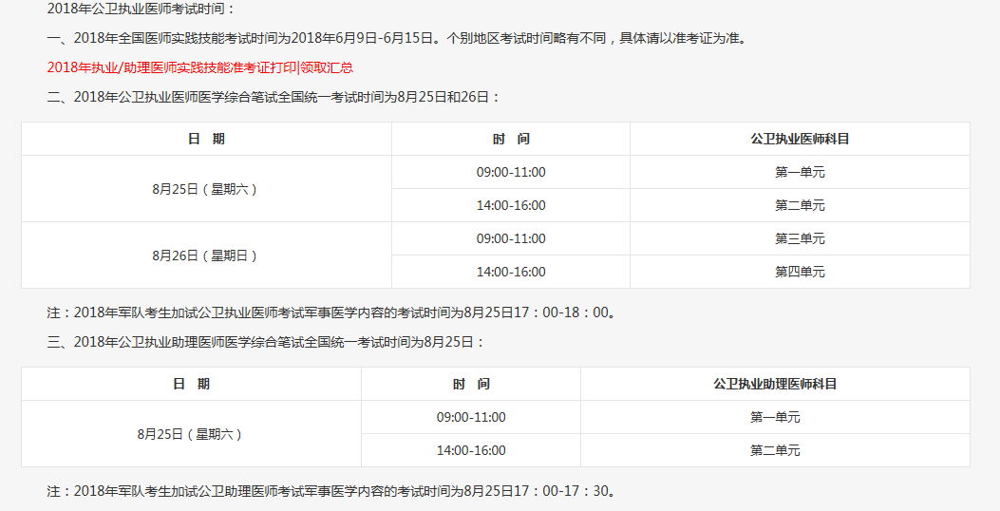1000x511 pixels.
Task: Click the 时间 header in 公卫执业医师 table
Action: coord(511,139)
